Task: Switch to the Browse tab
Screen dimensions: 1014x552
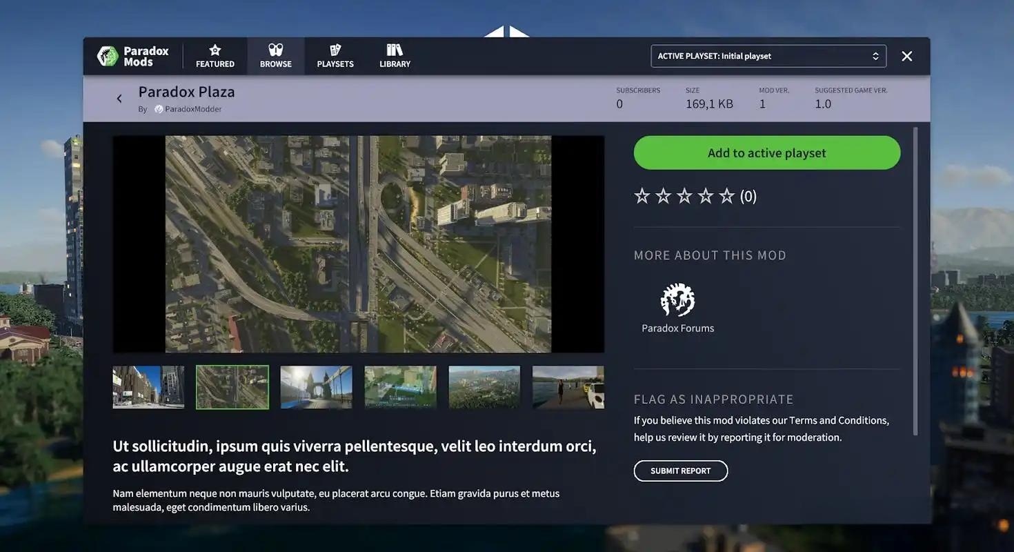Action: coord(275,56)
